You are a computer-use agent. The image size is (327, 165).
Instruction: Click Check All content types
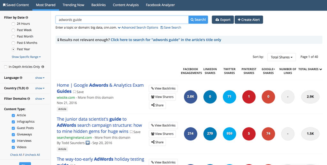16,155
